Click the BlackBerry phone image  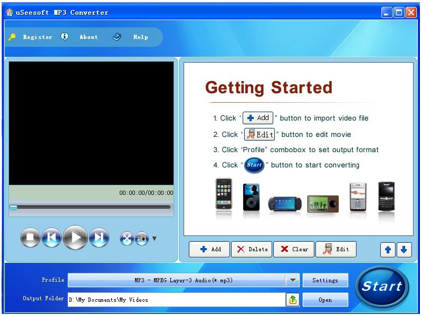pyautogui.click(x=386, y=196)
